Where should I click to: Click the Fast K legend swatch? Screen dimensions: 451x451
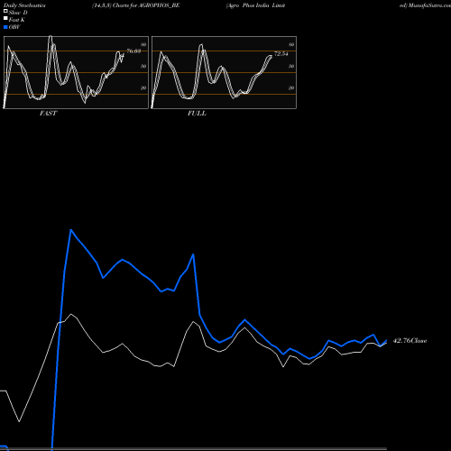[x=5, y=18]
